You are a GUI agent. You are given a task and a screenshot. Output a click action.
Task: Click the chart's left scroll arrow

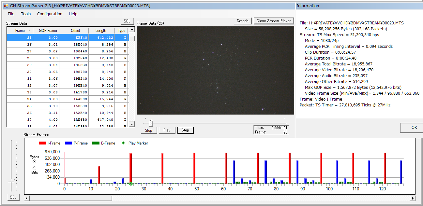click(x=27, y=198)
